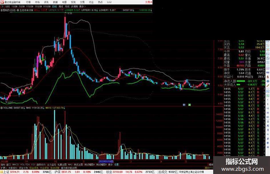Viewport: 270px width, 174px height.
Task: Switch chart to 分时 tab
Action: 7,7
